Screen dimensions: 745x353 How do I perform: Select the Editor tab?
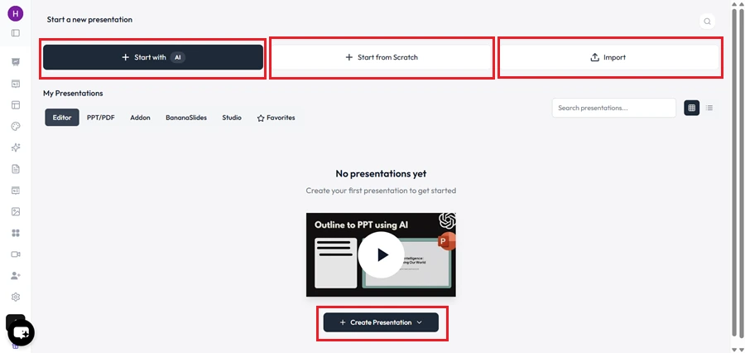click(62, 118)
